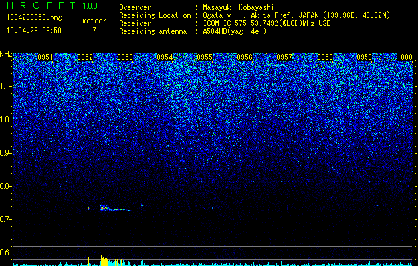Click the 0.9 kHz axis label
The width and height of the screenshot is (418, 266).
tap(5, 153)
